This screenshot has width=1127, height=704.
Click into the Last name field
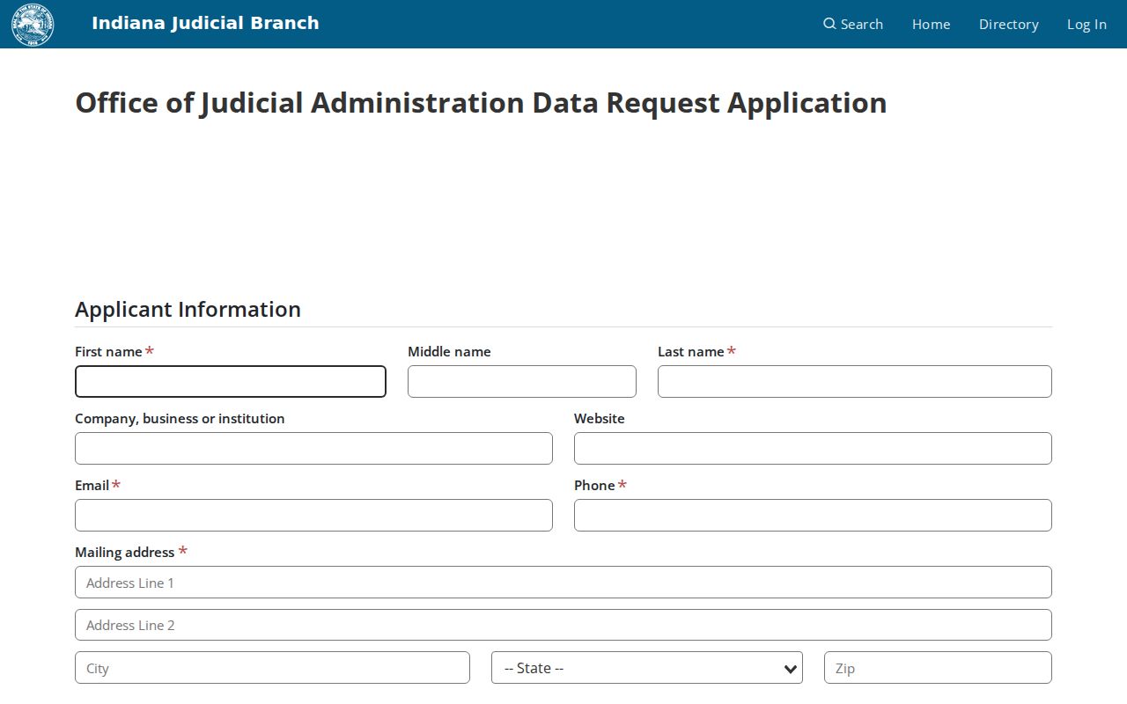click(x=855, y=382)
